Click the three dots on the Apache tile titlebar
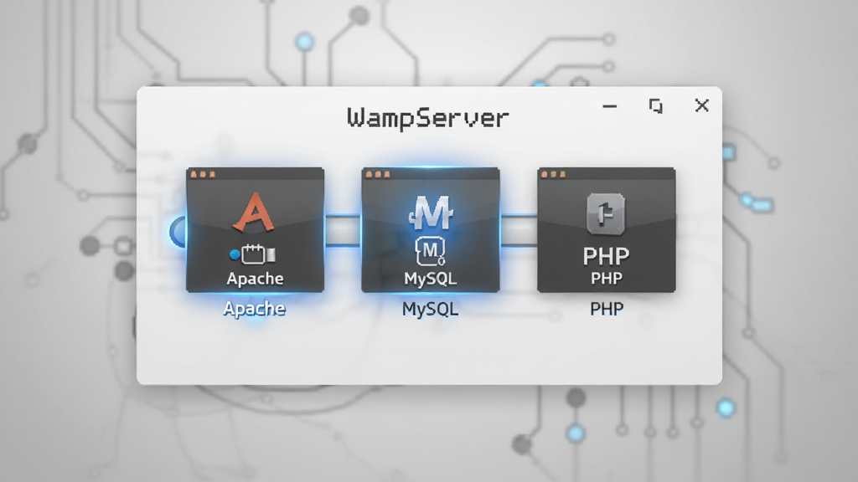Viewport: 858px width, 482px height. [x=203, y=174]
